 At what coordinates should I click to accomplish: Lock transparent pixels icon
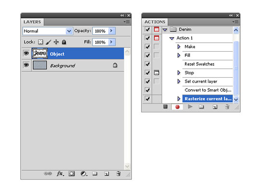[x=40, y=42]
